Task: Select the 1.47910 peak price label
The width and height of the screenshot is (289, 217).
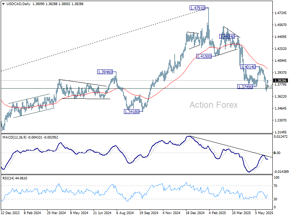Action: point(197,8)
